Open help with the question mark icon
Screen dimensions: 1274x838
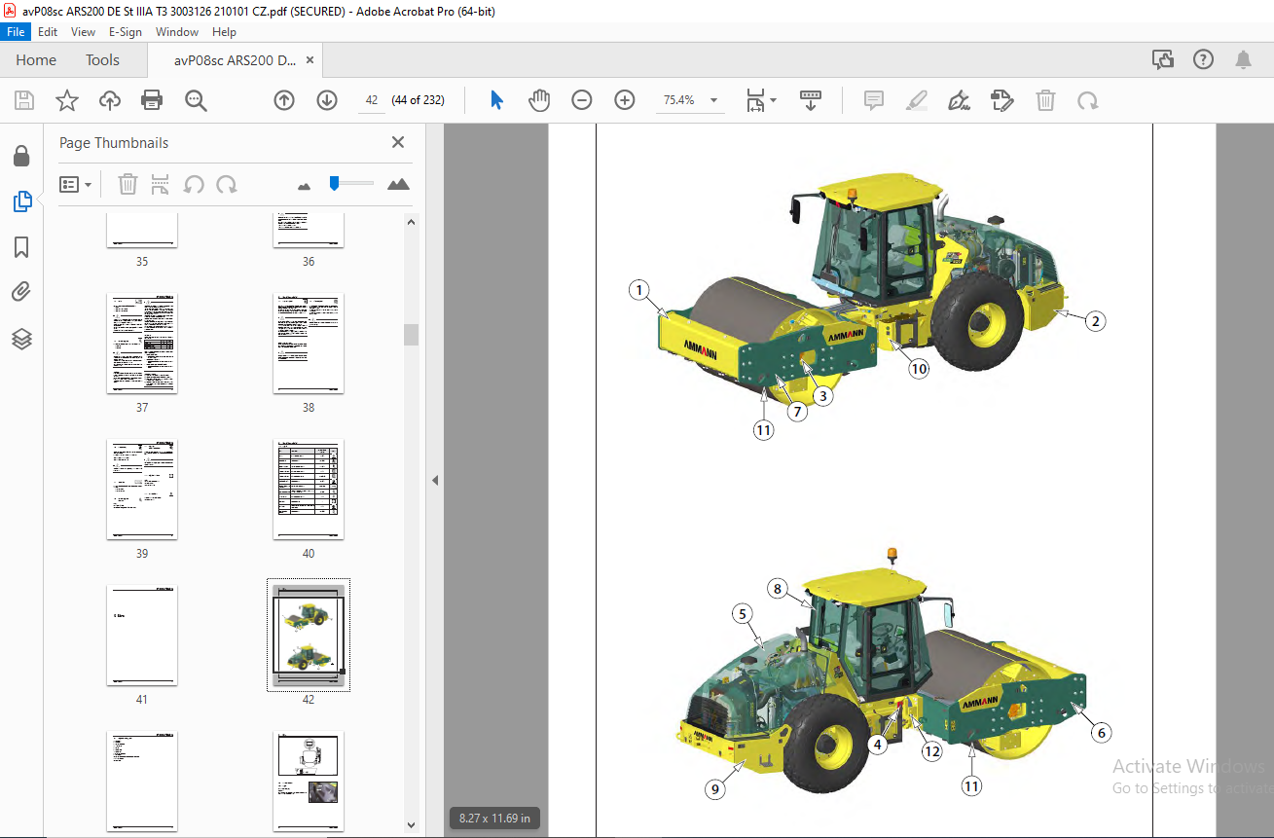[1203, 60]
